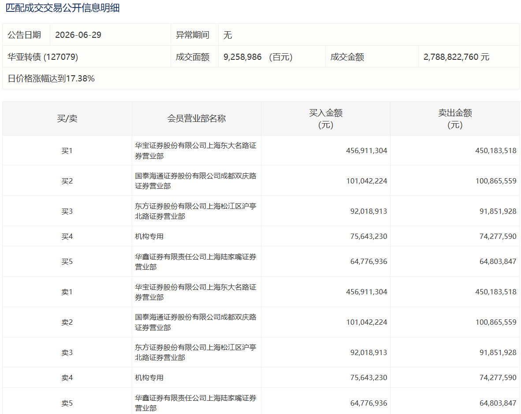Select the 卖4 row label
The width and height of the screenshot is (521, 414).
point(67,378)
